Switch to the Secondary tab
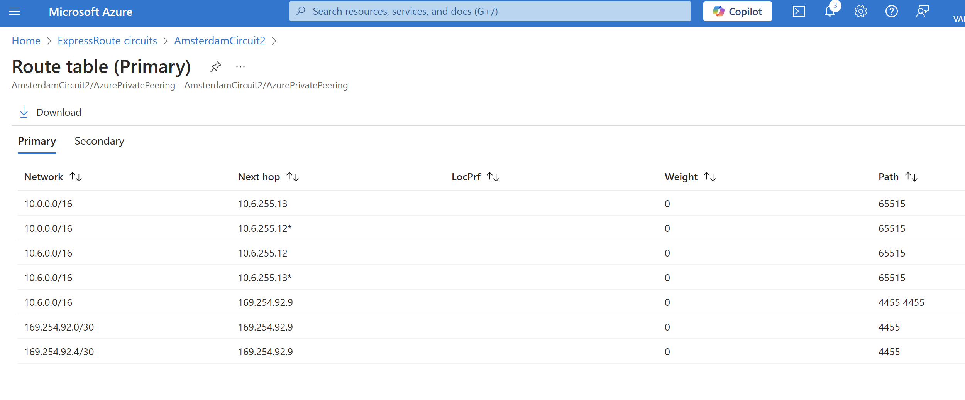Image resolution: width=965 pixels, height=400 pixels. click(99, 141)
